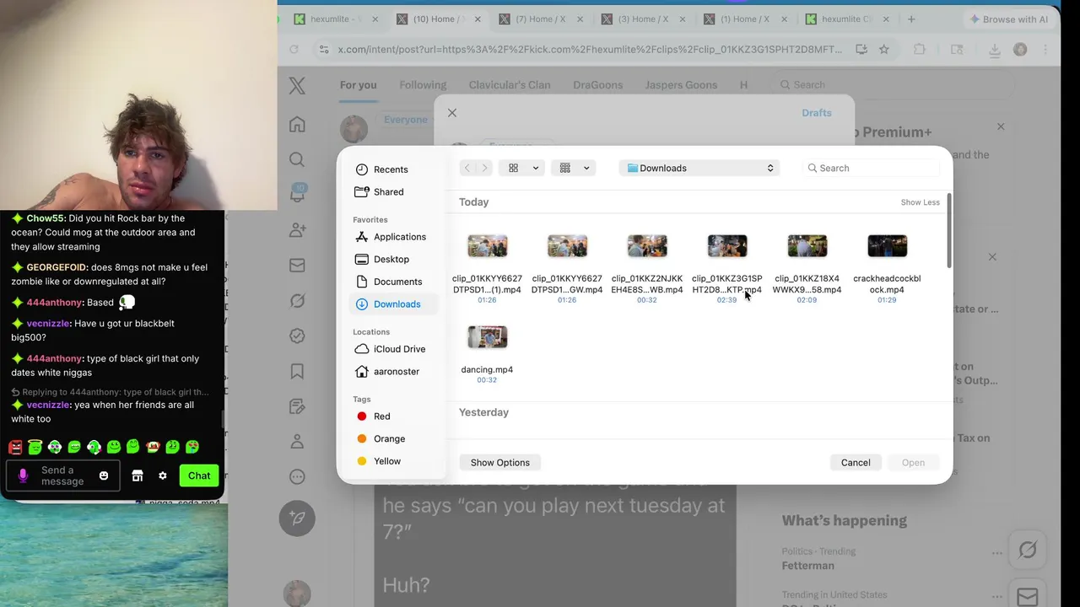Open Drafts in compose dialog
The image size is (1080, 607).
817,113
